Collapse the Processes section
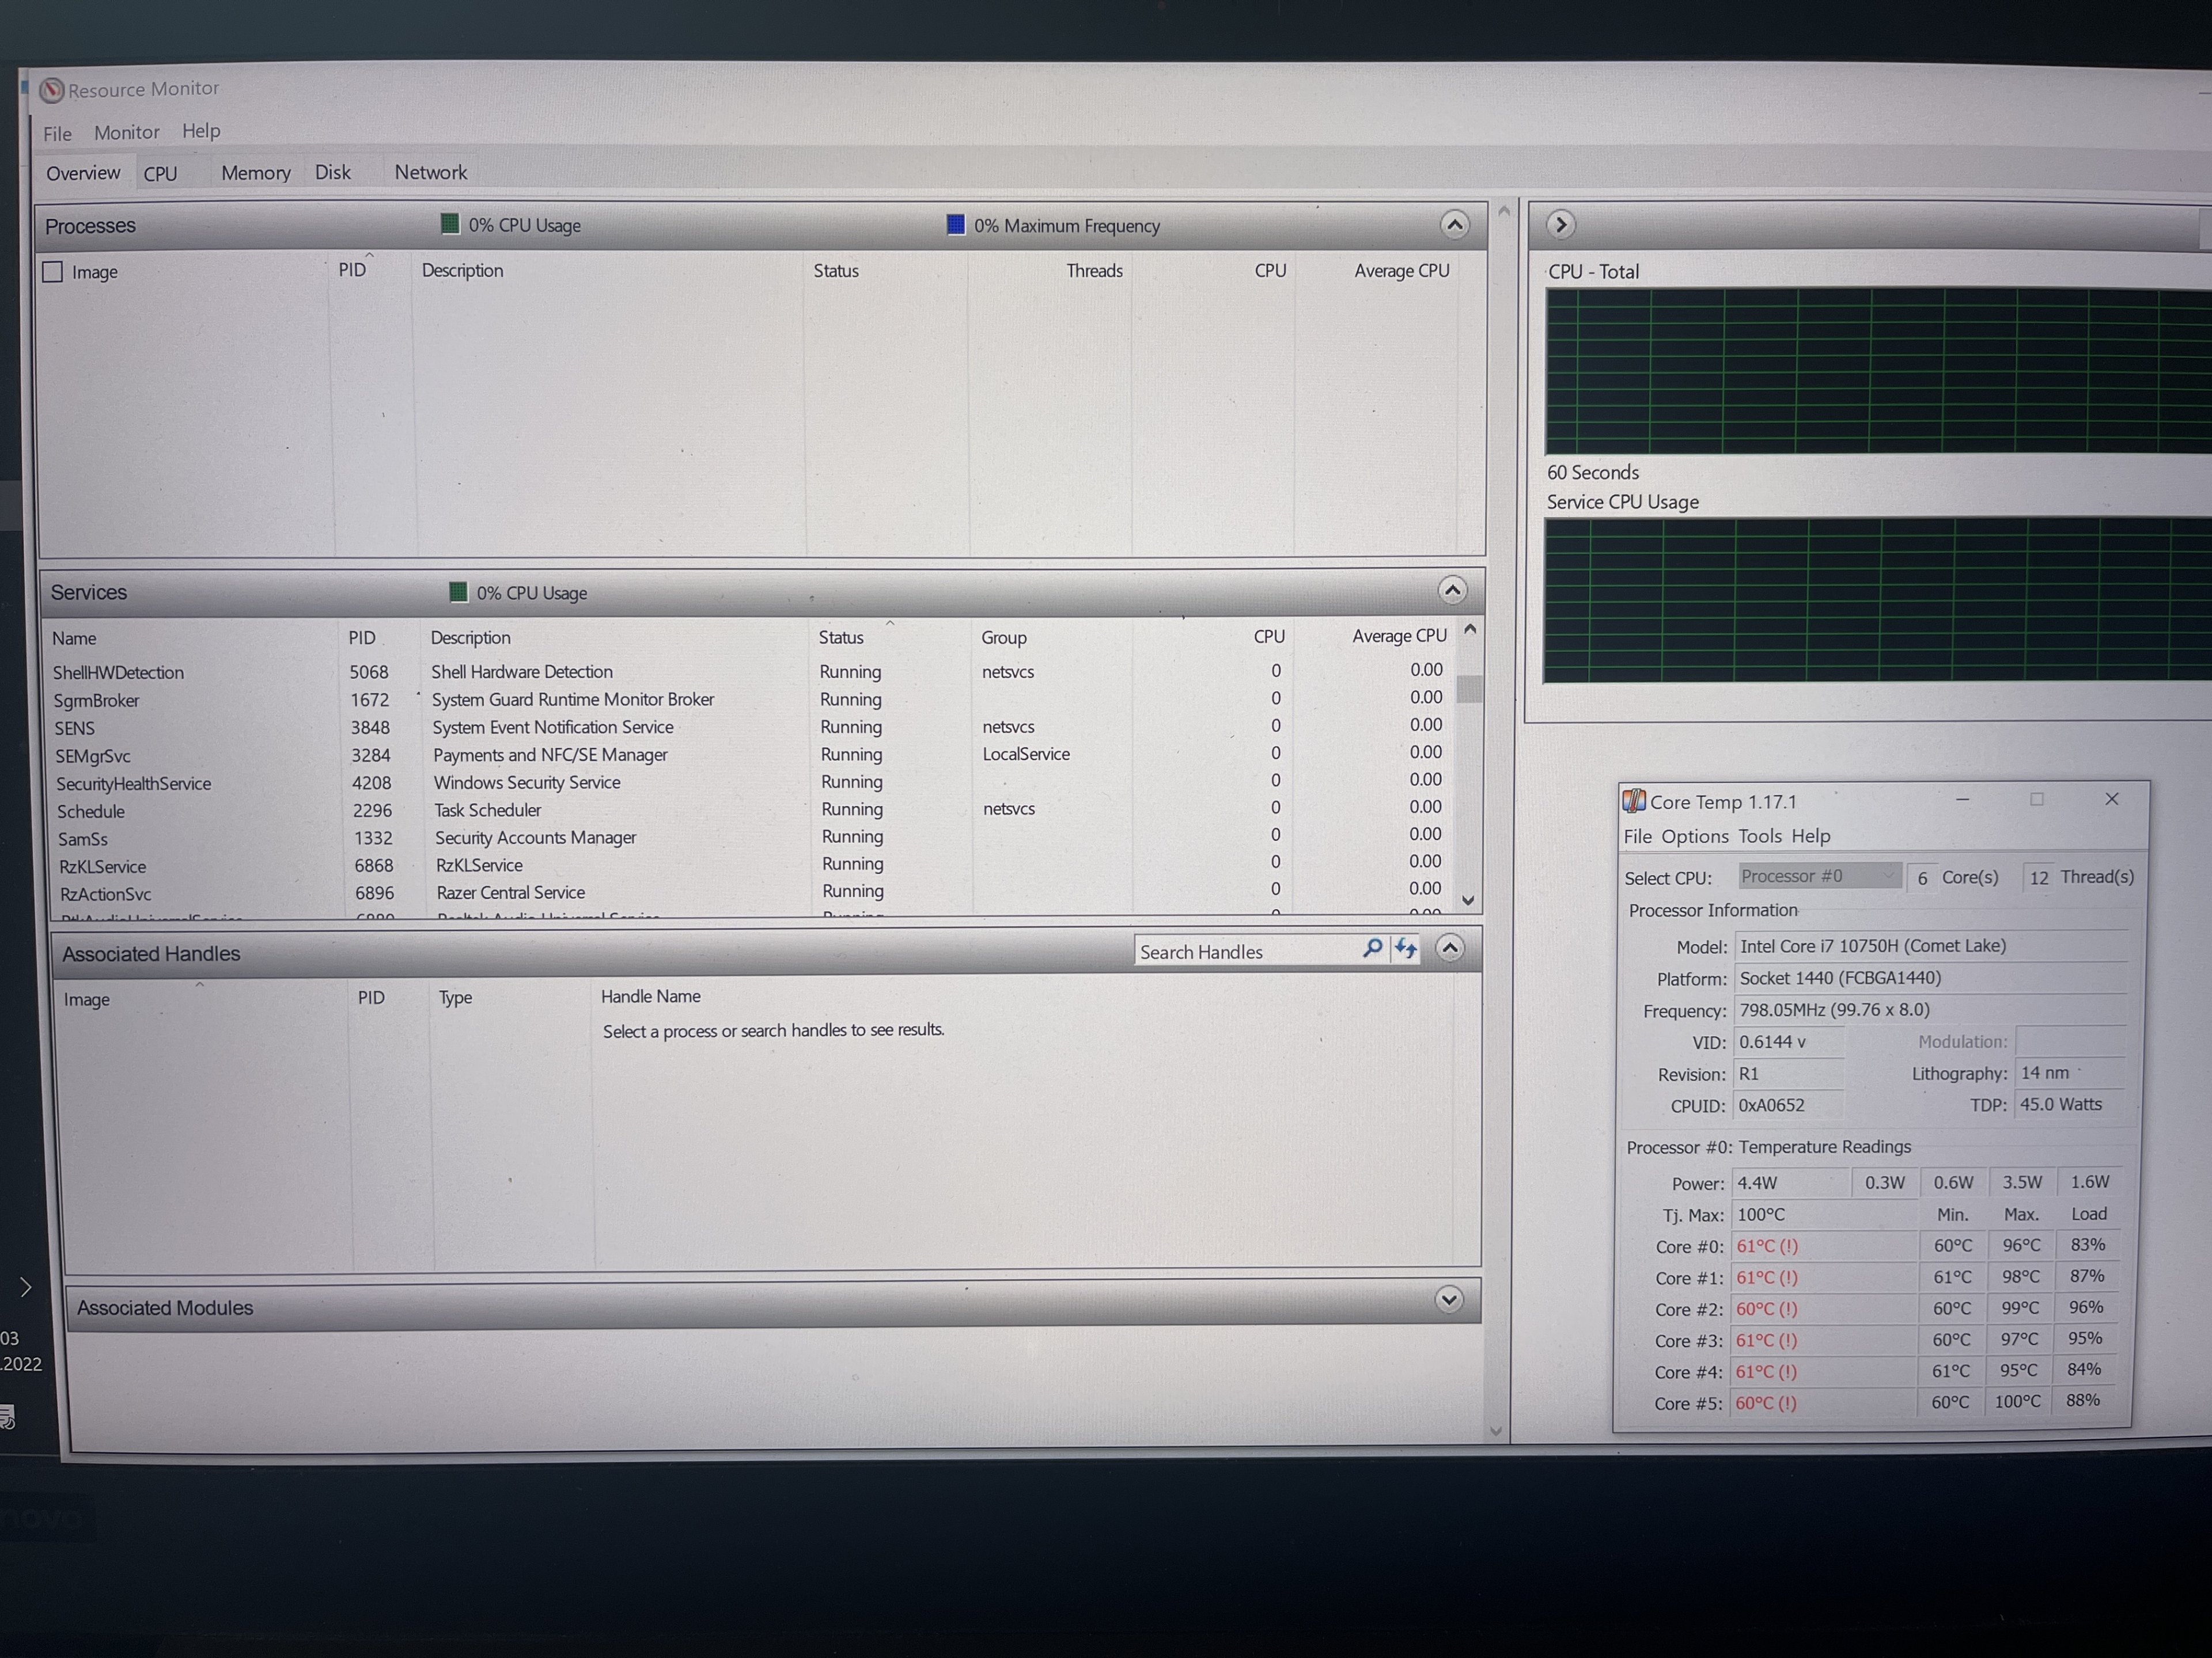 coord(1454,225)
